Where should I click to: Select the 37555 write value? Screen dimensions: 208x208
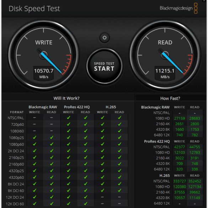180,192
